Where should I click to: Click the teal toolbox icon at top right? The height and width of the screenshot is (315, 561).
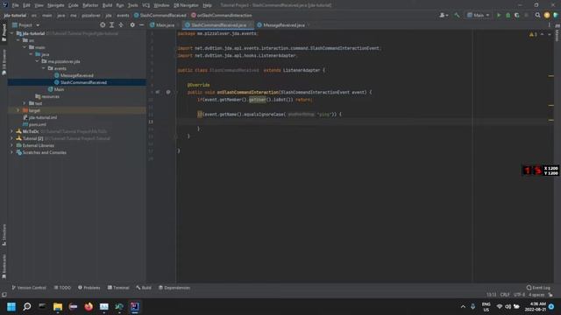tap(556, 16)
